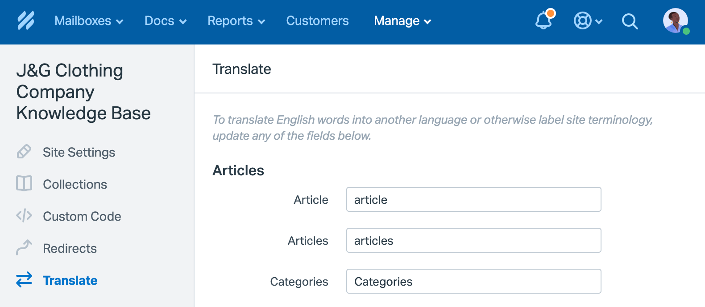Image resolution: width=705 pixels, height=307 pixels.
Task: Expand the Docs dropdown menu
Action: (x=165, y=21)
